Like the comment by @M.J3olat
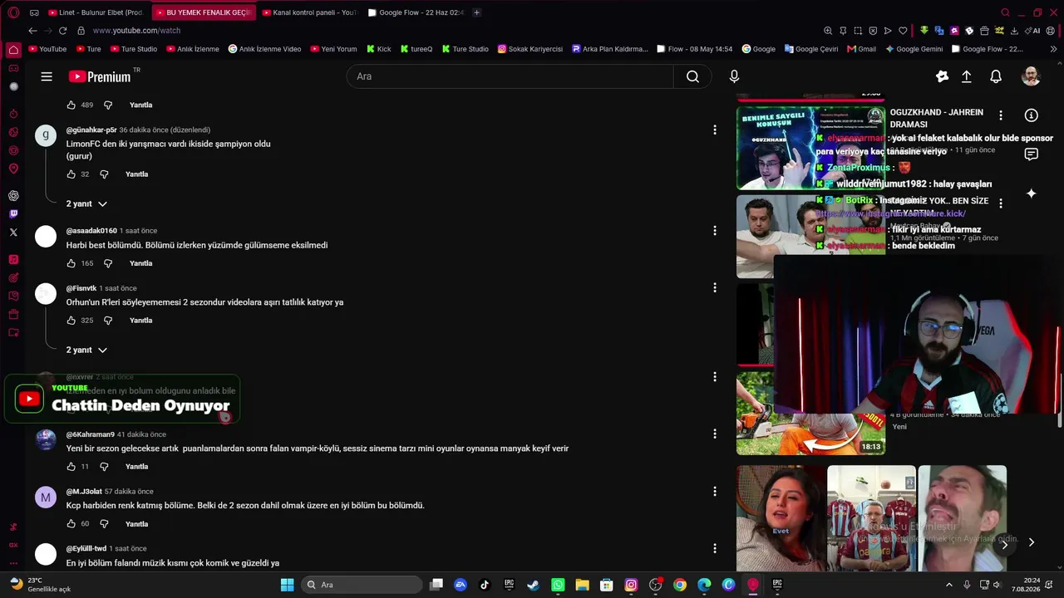The height and width of the screenshot is (598, 1064). [x=71, y=524]
